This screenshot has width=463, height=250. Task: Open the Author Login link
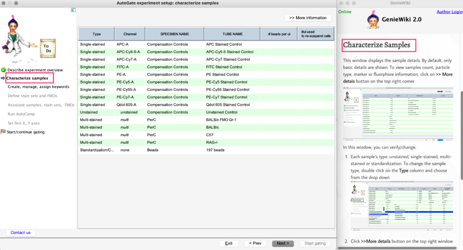(450, 12)
